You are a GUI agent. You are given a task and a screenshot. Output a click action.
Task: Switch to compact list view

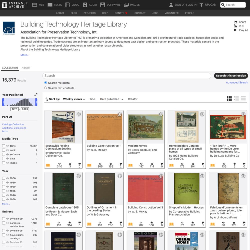click(243, 99)
